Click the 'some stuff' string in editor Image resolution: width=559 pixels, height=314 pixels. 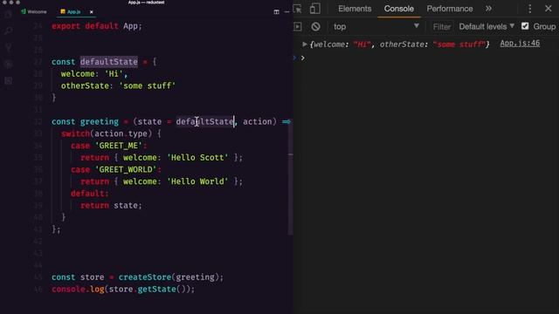[148, 85]
